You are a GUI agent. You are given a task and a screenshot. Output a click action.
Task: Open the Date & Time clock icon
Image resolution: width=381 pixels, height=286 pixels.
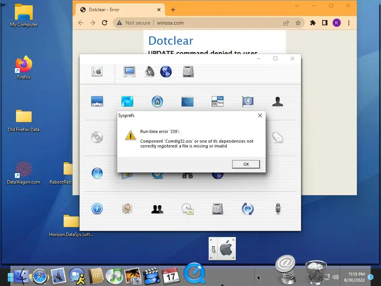(x=188, y=209)
